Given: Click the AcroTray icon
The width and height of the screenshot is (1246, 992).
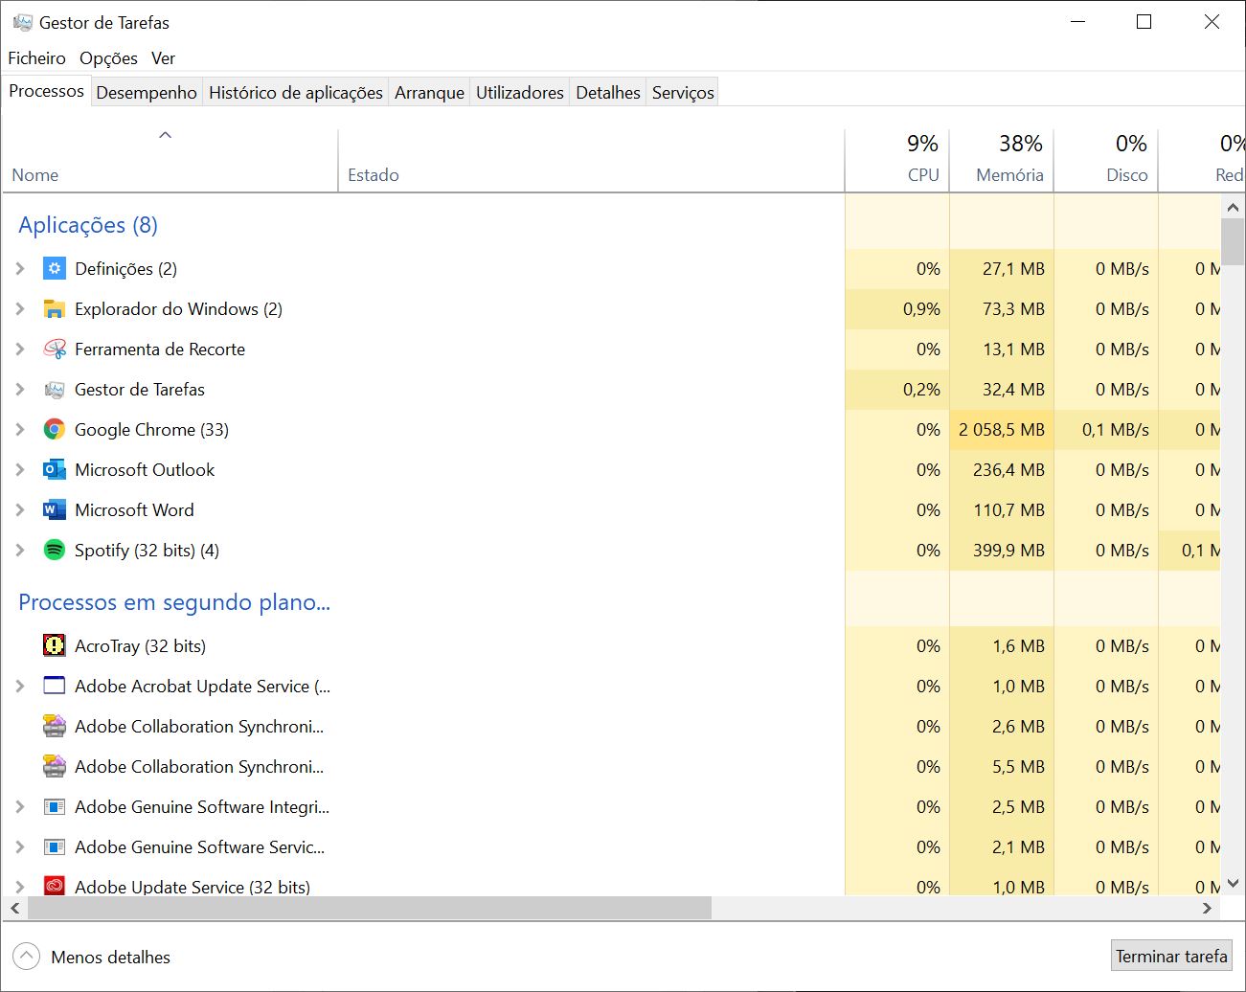Looking at the screenshot, I should 55,646.
